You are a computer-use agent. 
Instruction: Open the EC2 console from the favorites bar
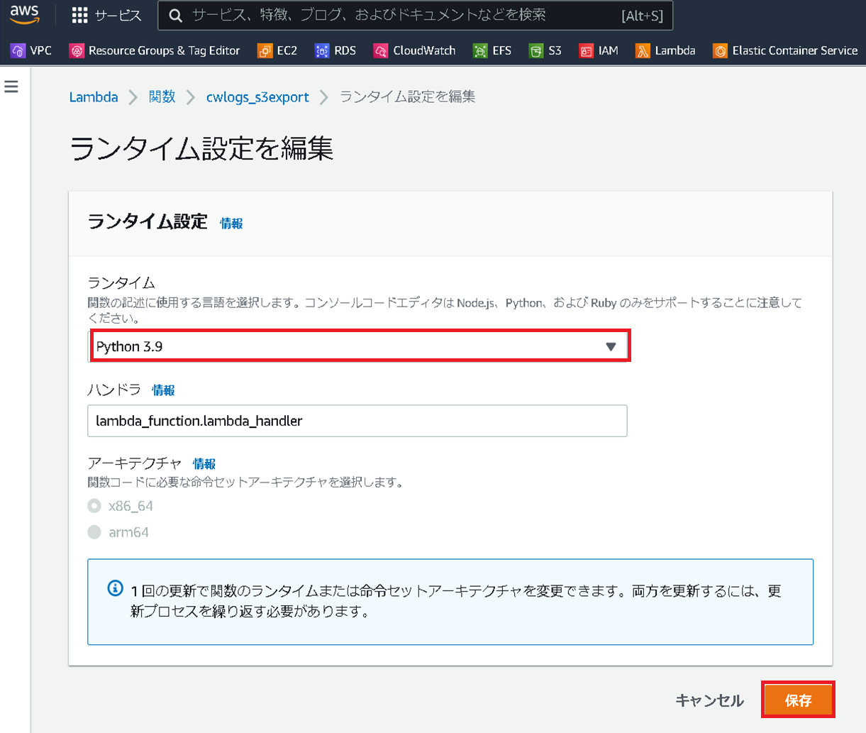pos(277,50)
